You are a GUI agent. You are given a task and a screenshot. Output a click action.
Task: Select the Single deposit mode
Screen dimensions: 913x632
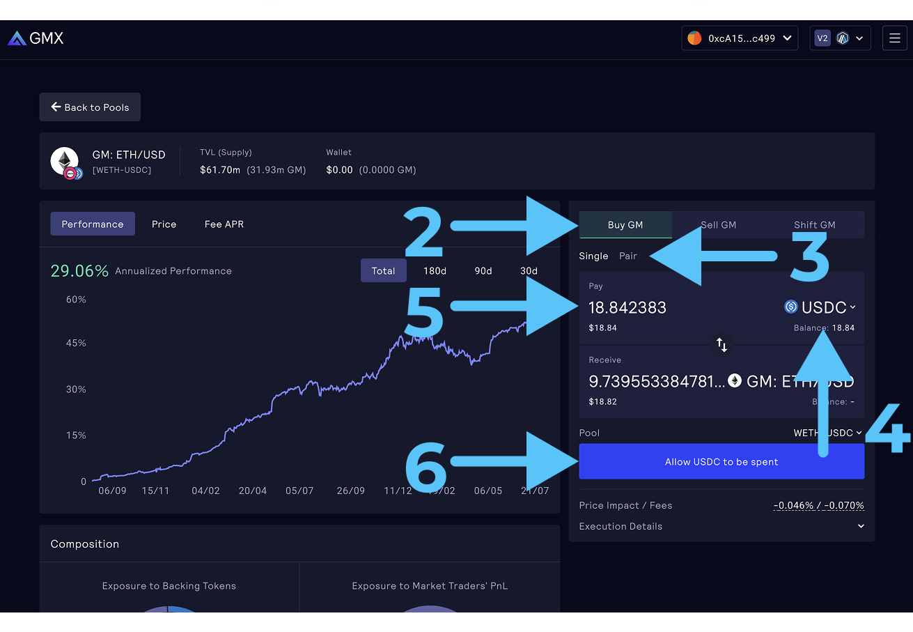coord(593,256)
